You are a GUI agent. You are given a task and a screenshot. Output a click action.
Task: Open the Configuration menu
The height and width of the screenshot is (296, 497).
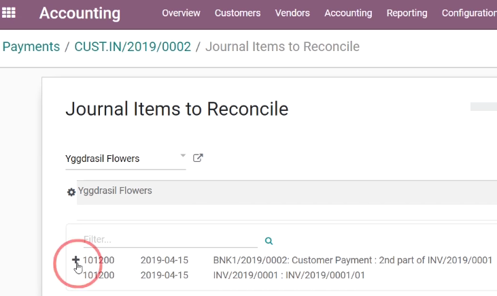point(469,13)
